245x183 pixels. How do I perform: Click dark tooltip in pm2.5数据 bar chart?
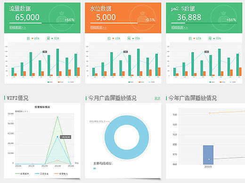[207, 52]
